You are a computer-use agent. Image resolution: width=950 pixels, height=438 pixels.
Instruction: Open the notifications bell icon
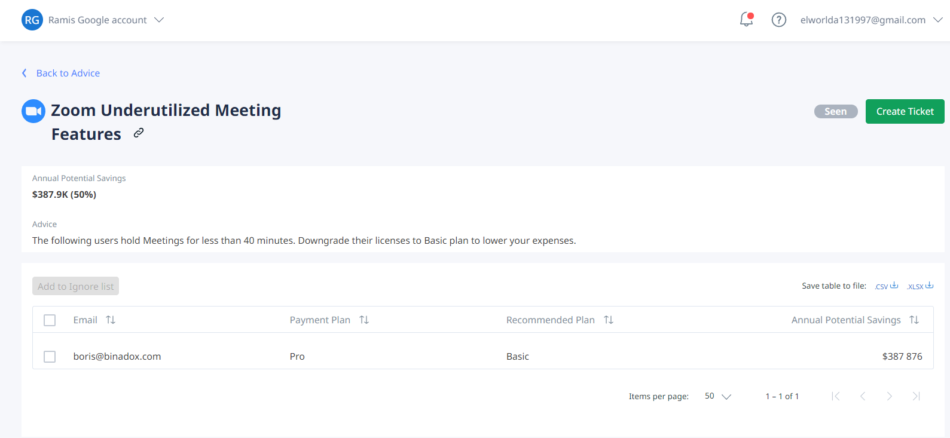[746, 20]
